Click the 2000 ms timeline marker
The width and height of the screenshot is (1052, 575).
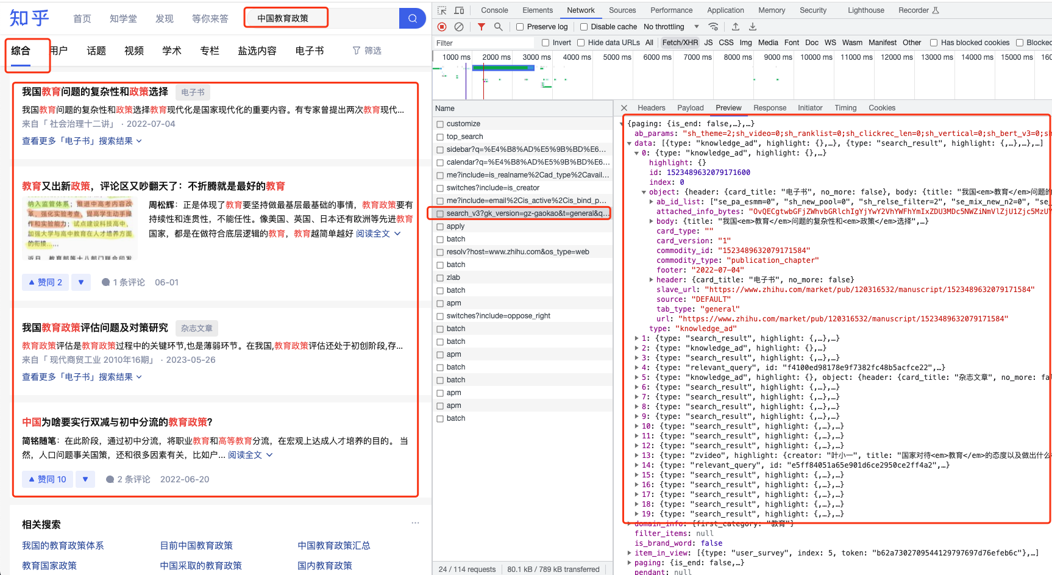pos(496,57)
